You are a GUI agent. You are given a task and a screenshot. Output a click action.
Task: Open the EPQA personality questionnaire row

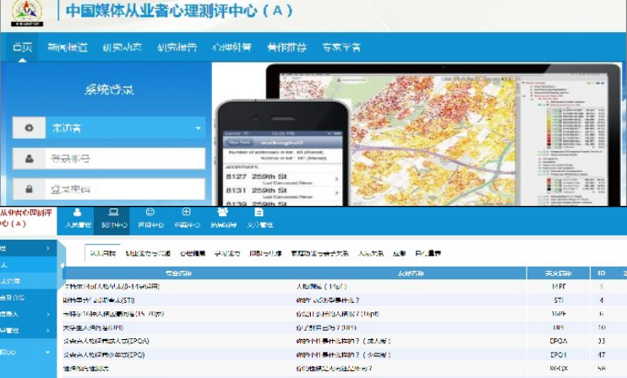coord(338,341)
